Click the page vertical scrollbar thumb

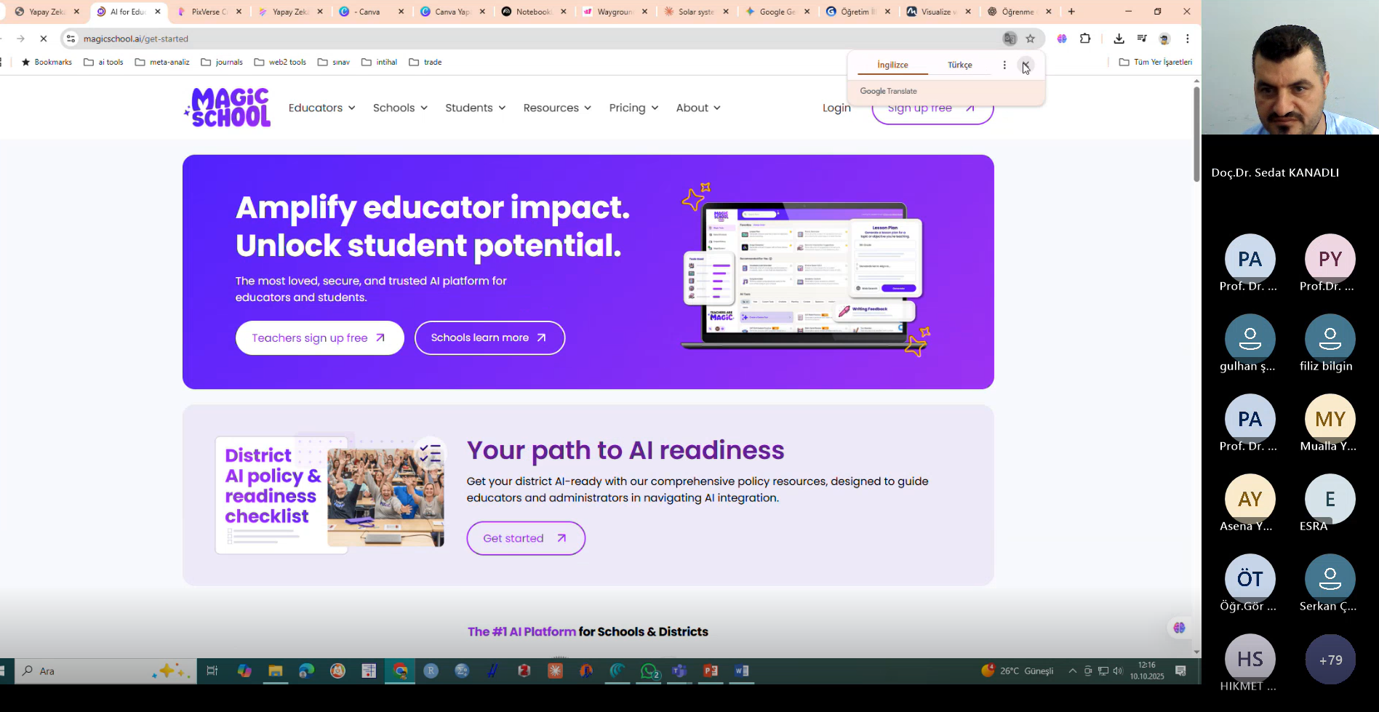[x=1196, y=135]
